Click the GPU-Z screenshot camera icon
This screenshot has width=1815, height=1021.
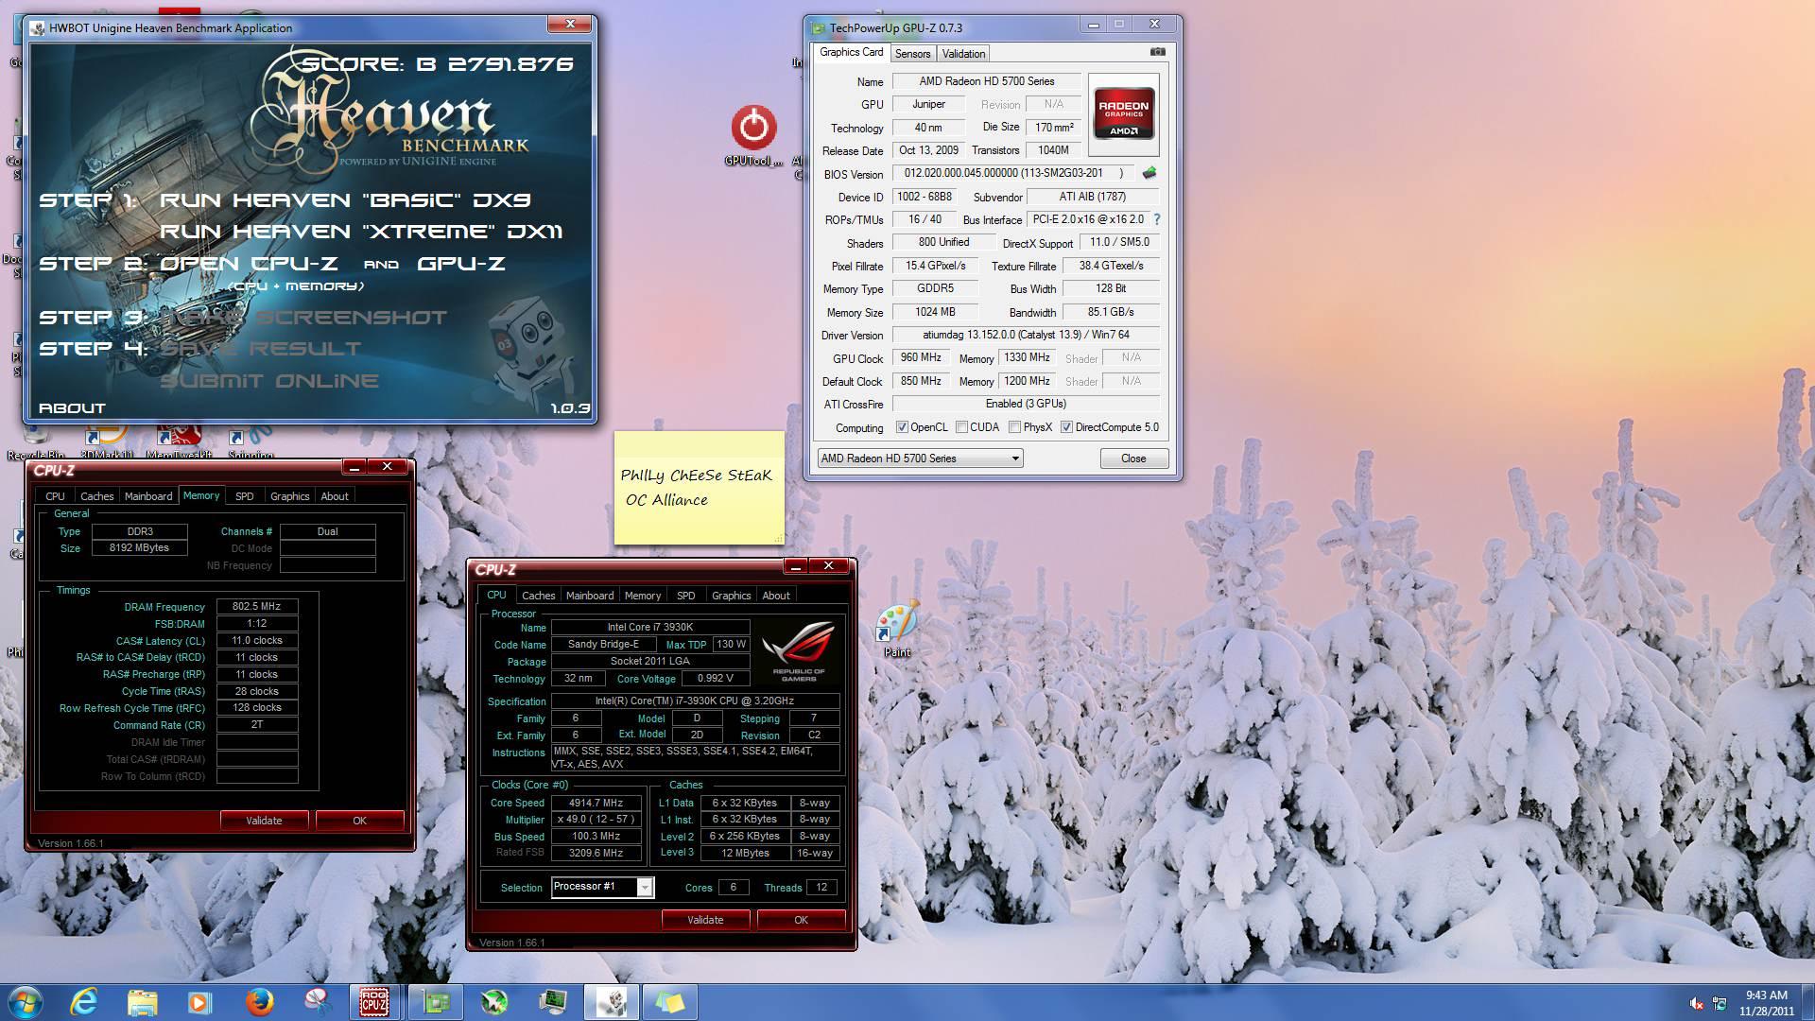pos(1157,52)
